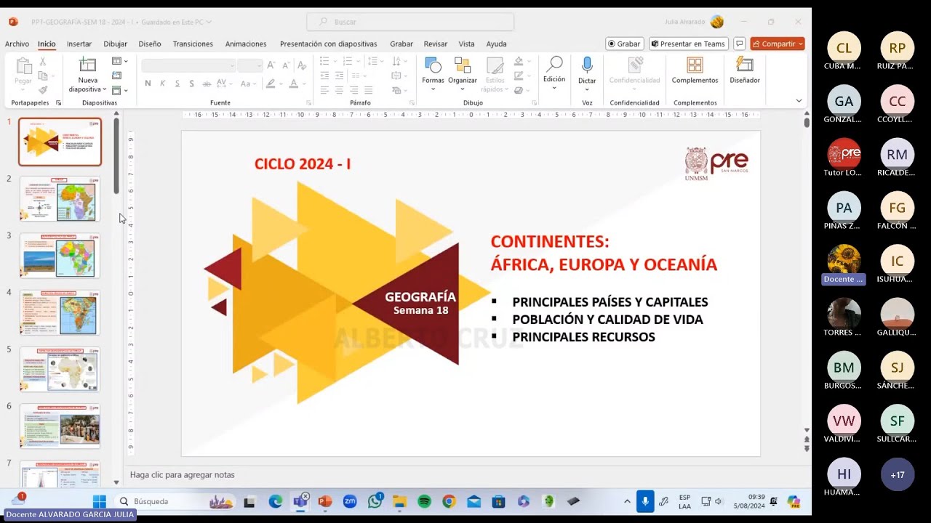This screenshot has height=523, width=931.
Task: Toggle bold (N) formatting
Action: click(x=148, y=84)
